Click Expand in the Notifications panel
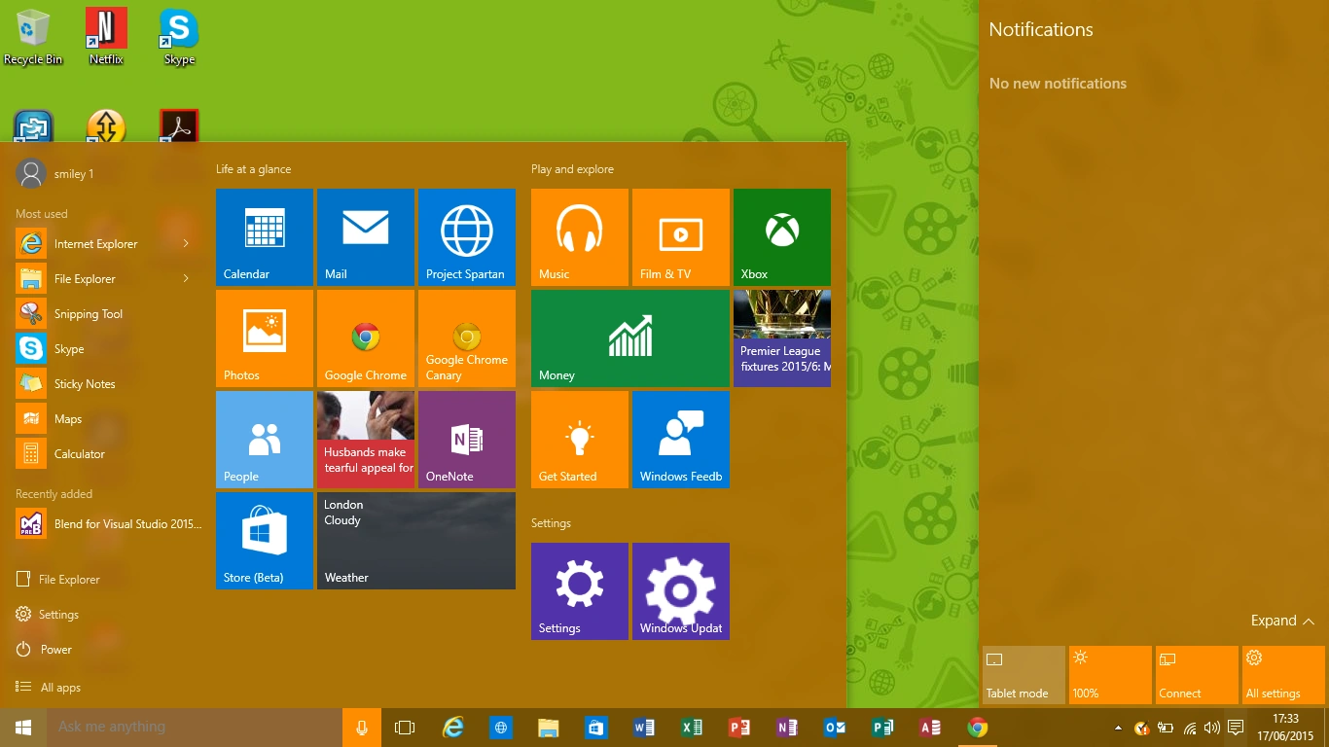The width and height of the screenshot is (1329, 747). [x=1282, y=621]
